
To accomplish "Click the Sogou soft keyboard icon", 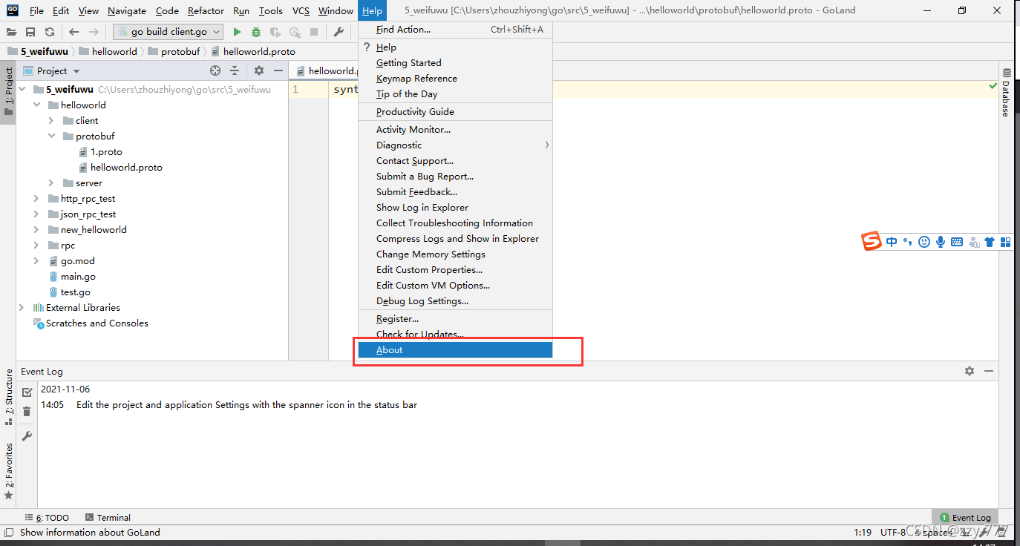I will tap(957, 242).
